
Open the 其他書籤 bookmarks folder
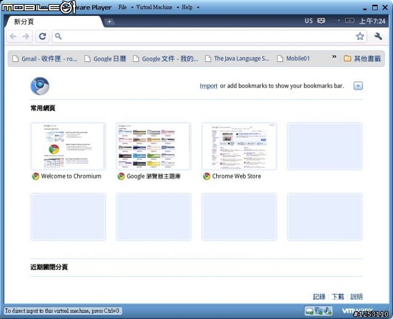[362, 59]
